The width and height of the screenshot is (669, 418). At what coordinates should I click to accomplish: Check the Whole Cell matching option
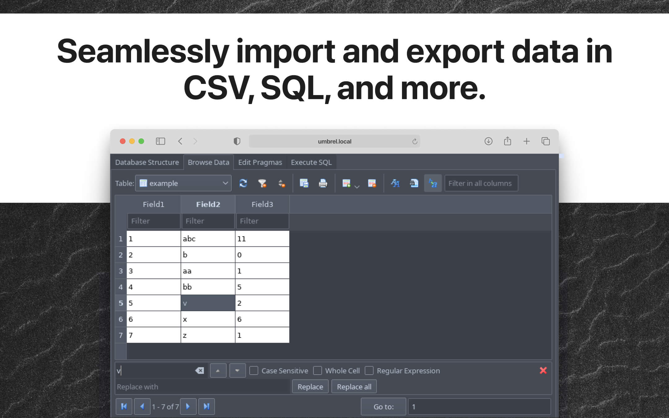pos(318,370)
